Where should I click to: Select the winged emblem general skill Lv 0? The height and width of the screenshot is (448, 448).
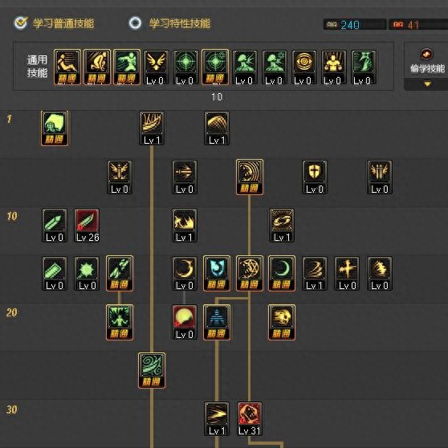(x=156, y=67)
